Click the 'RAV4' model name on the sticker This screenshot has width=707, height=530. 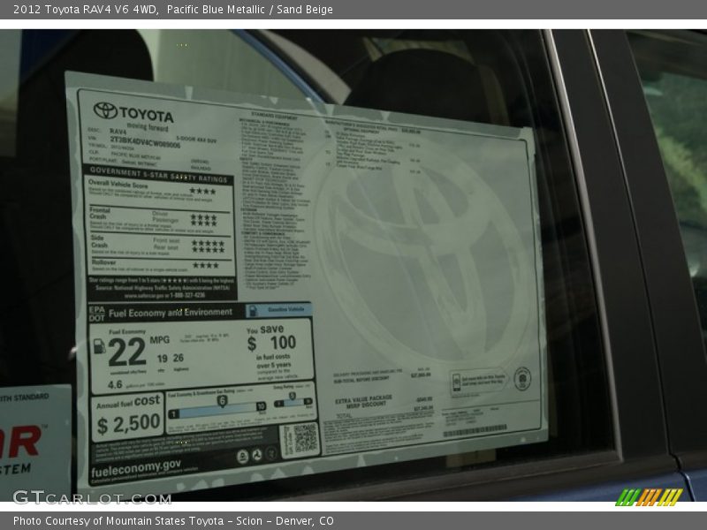point(118,131)
